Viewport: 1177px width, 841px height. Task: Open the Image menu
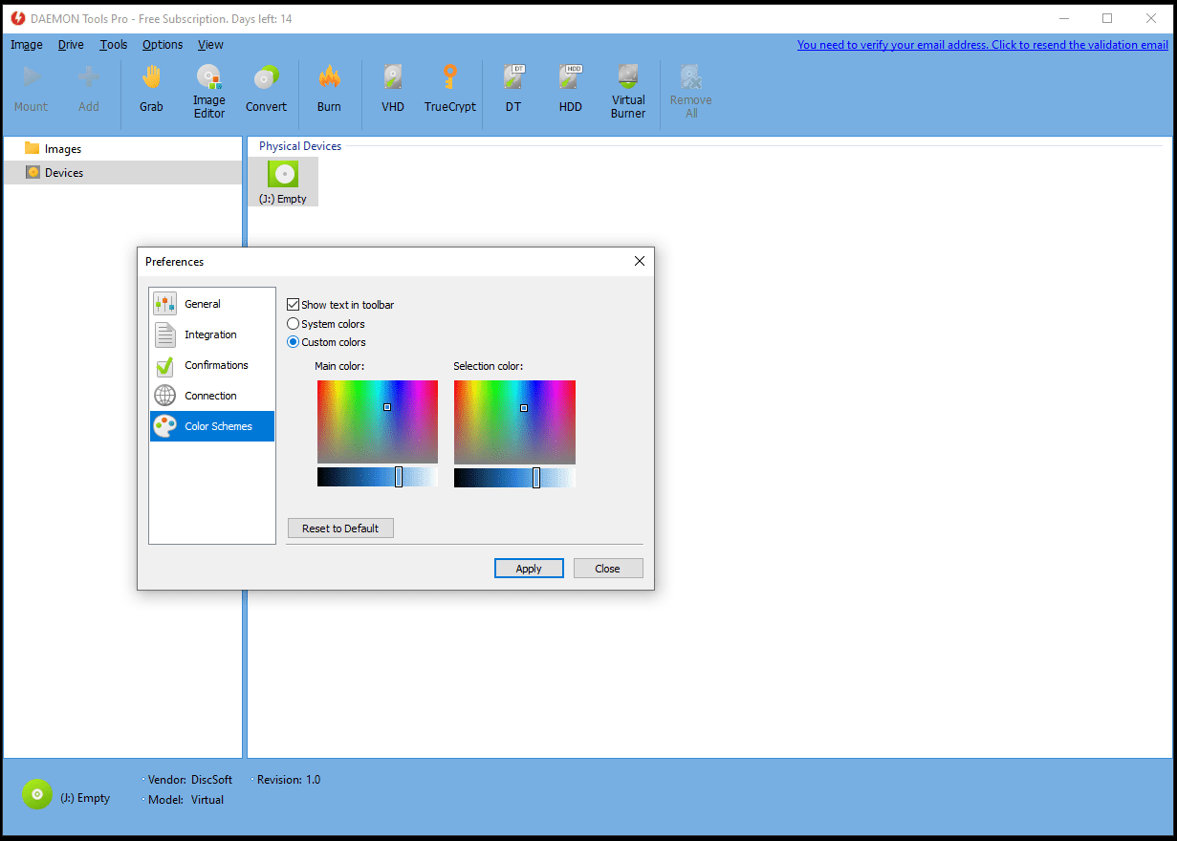click(x=27, y=45)
